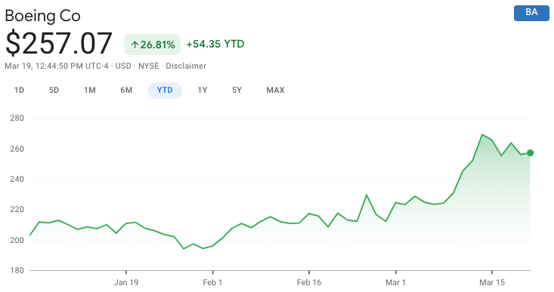Show the 6M price history

(x=126, y=91)
